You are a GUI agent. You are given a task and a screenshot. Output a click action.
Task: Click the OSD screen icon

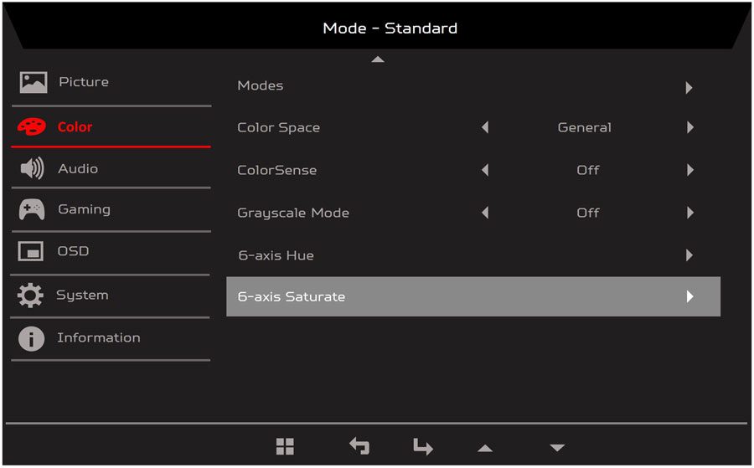click(31, 251)
